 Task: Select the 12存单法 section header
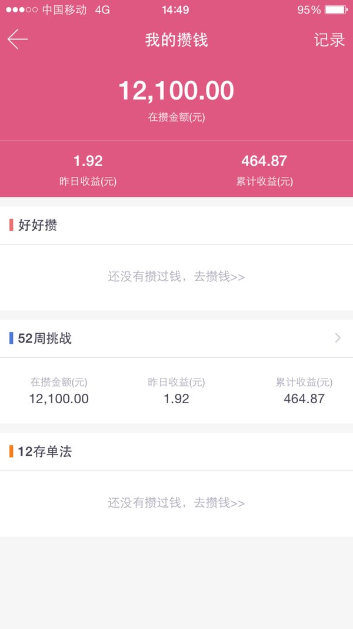(x=176, y=452)
